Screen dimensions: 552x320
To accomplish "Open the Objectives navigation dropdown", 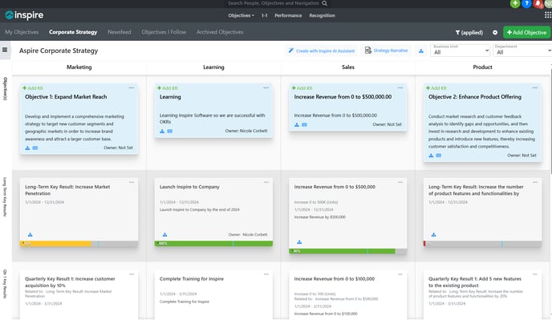I will (241, 15).
